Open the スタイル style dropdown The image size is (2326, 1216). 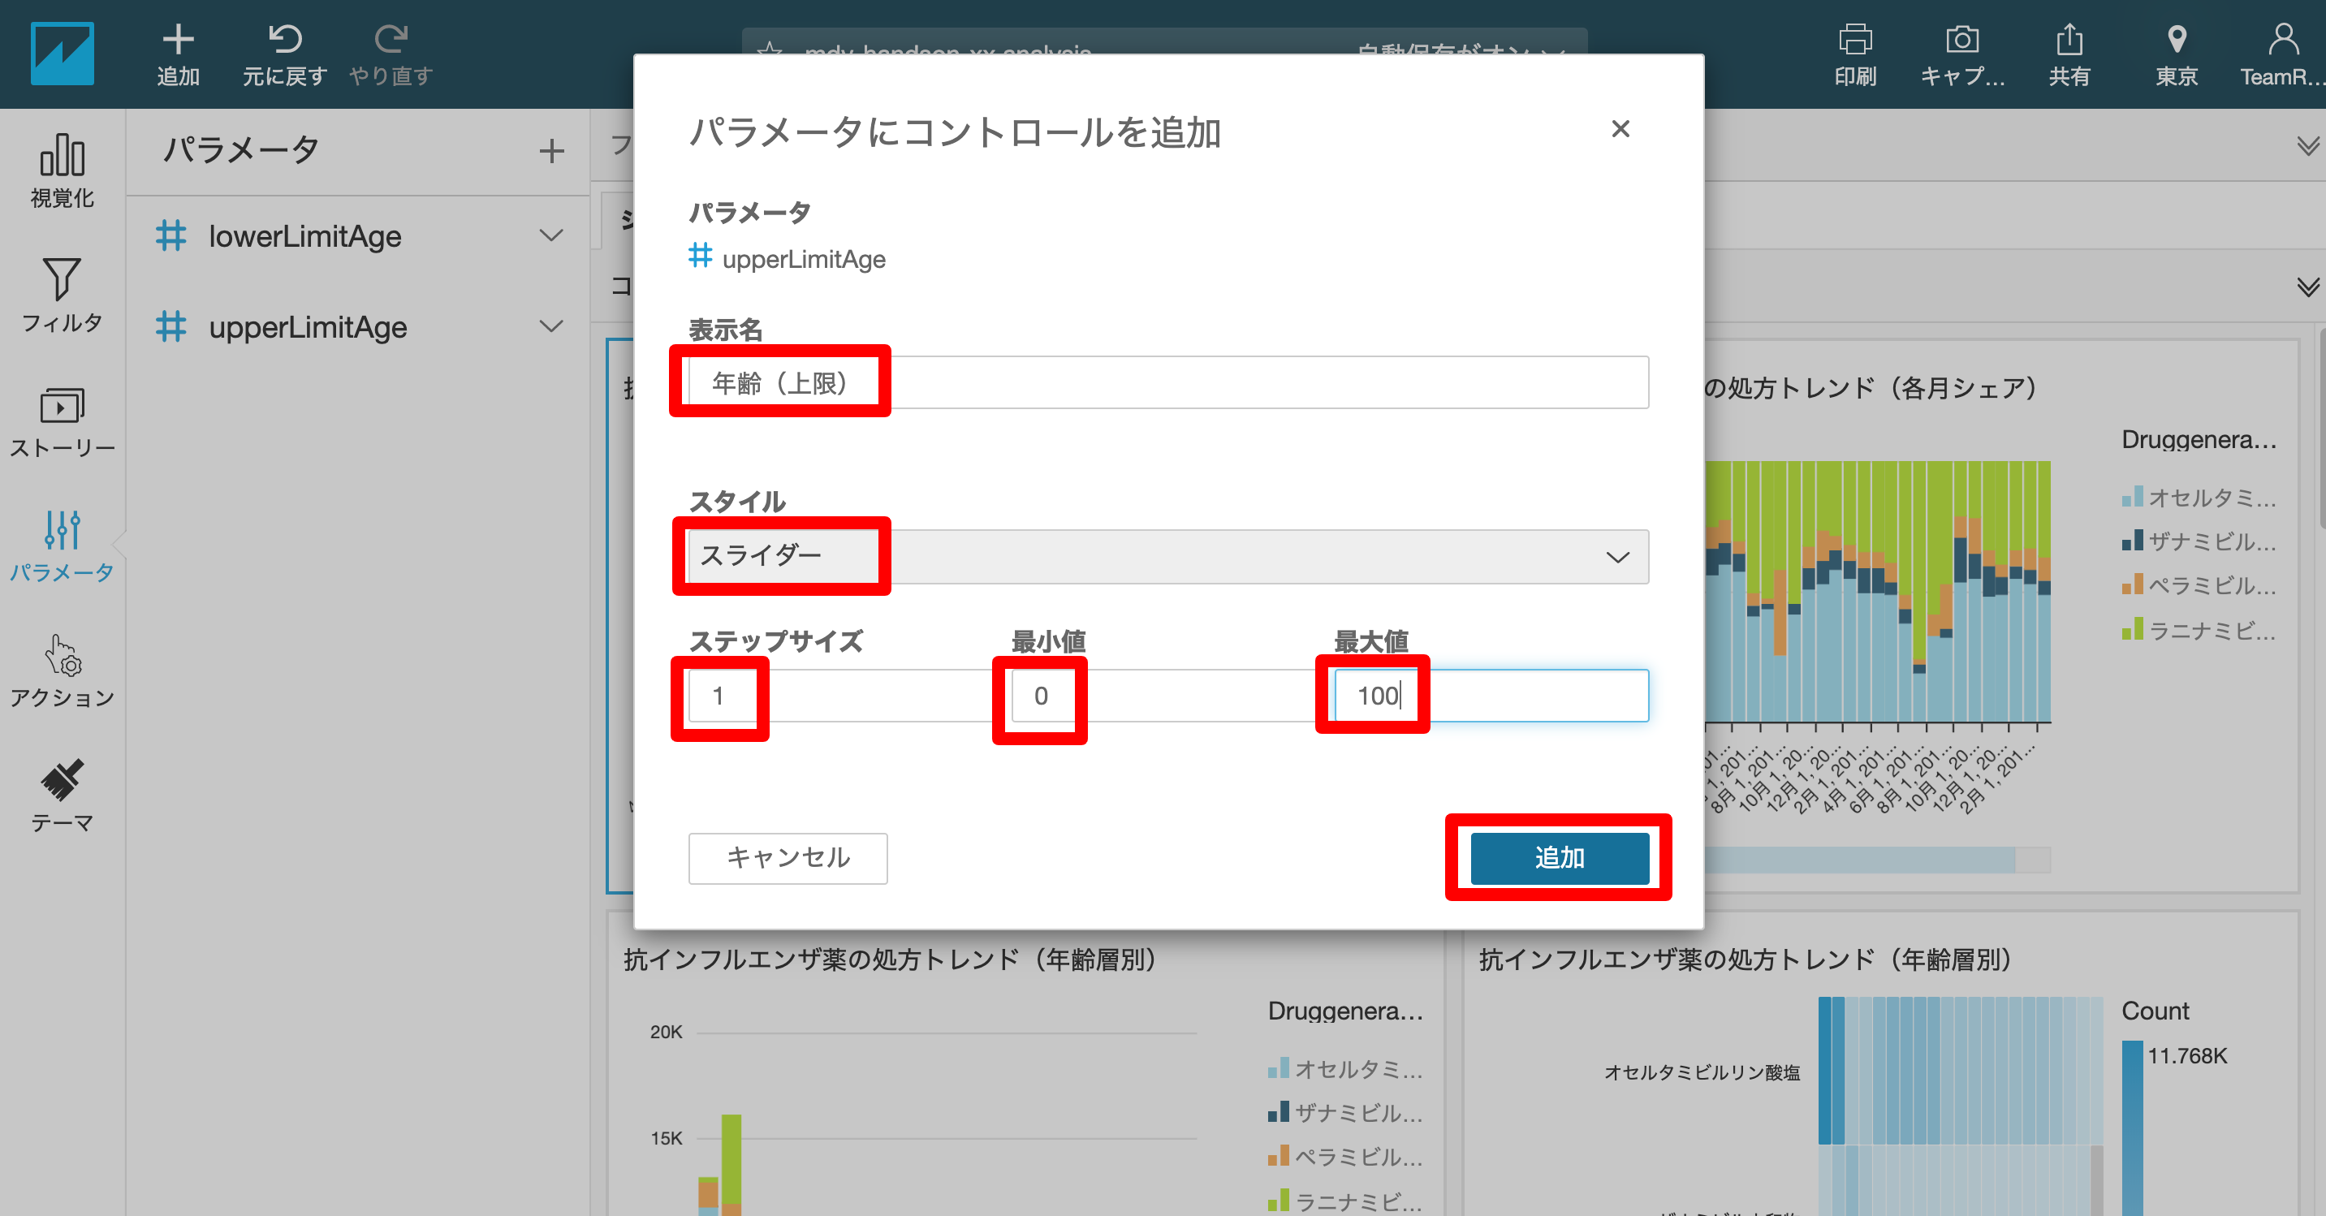pos(1167,556)
